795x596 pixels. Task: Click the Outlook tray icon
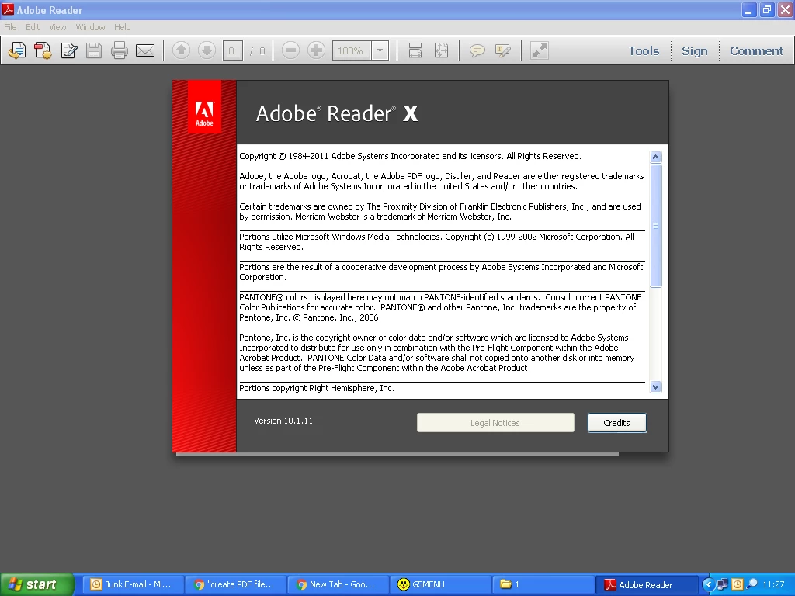(738, 584)
